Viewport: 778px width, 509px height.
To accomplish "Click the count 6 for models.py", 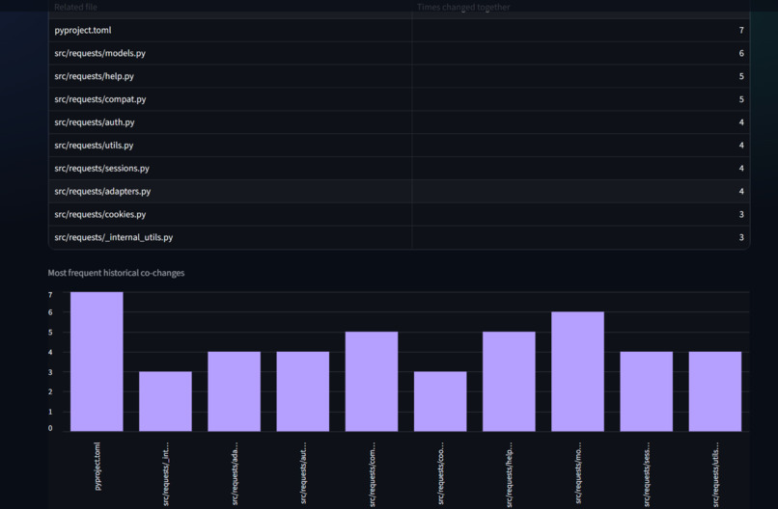I will click(741, 53).
